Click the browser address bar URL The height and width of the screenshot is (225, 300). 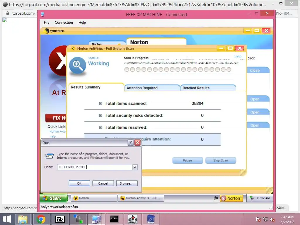pyautogui.click(x=137, y=4)
